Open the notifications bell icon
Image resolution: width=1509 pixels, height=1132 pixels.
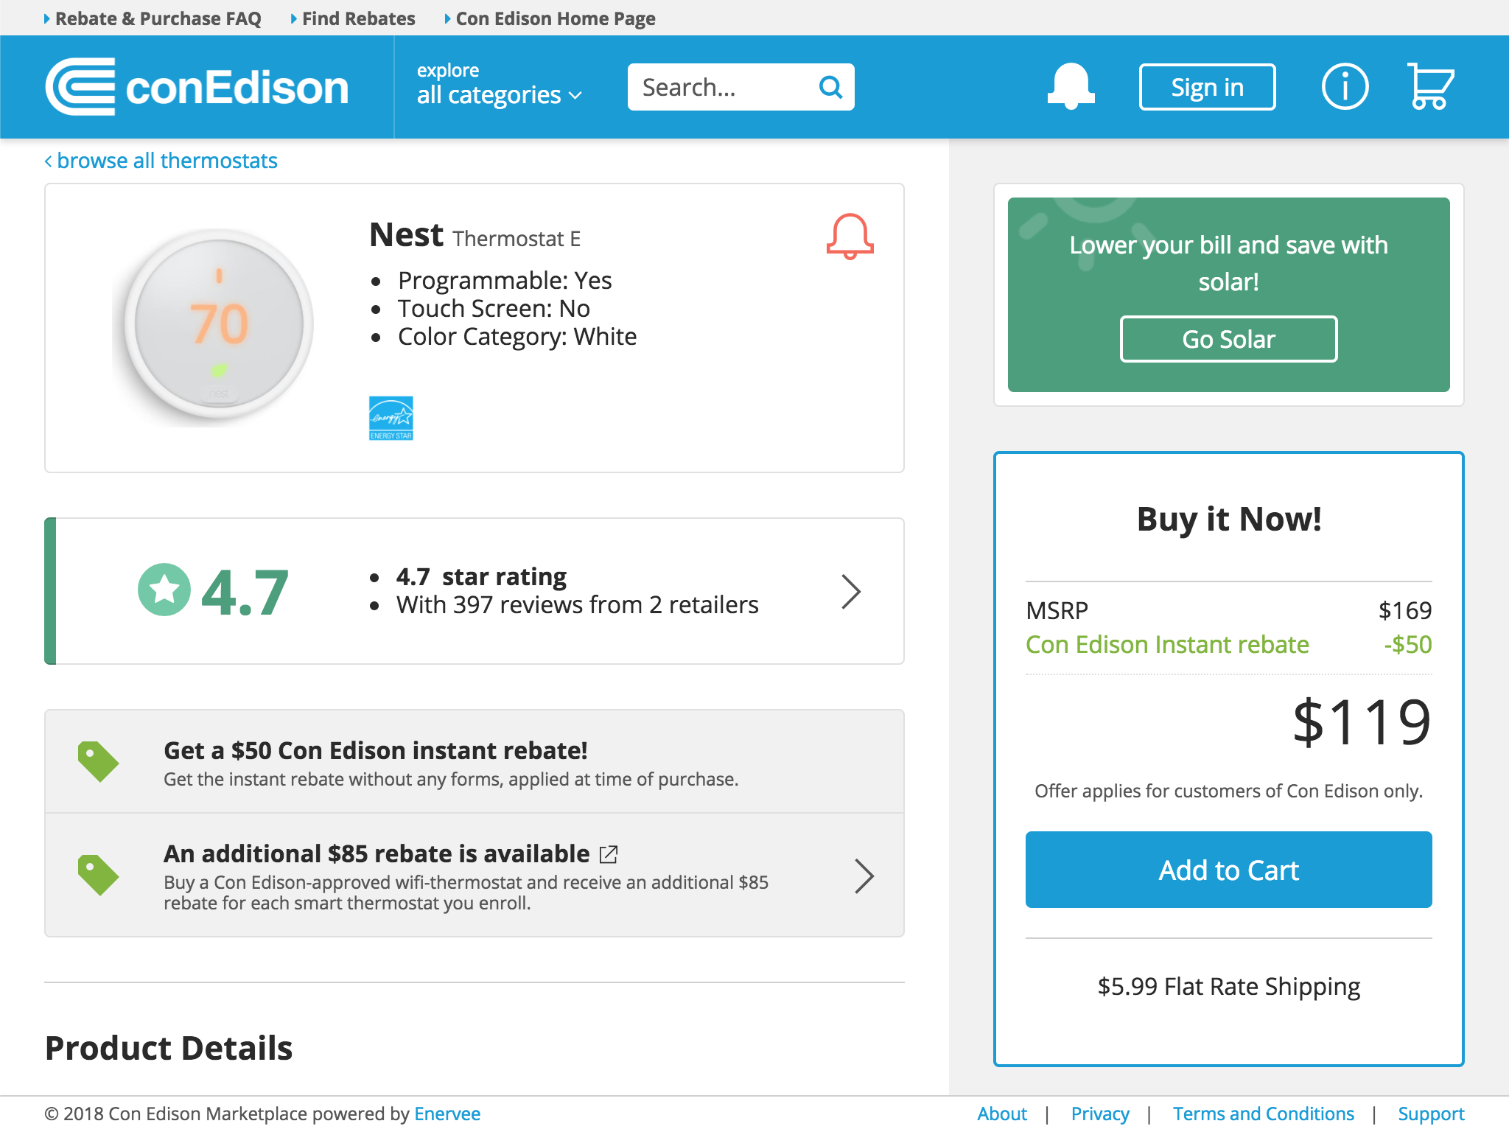(x=1071, y=86)
